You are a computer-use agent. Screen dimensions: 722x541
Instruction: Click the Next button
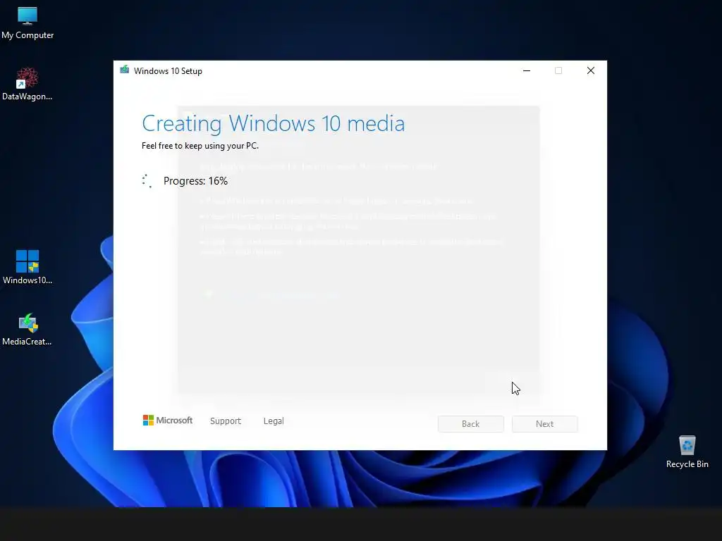point(545,423)
